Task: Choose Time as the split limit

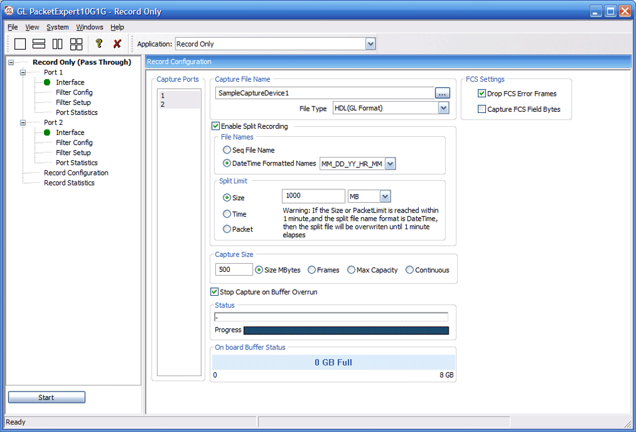Action: click(227, 214)
